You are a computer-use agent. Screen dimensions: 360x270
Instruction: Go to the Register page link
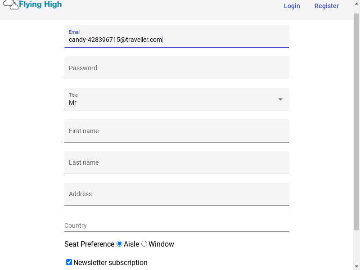(x=327, y=6)
